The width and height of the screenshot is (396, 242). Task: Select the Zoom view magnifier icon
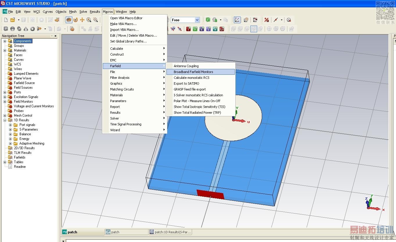89,20
